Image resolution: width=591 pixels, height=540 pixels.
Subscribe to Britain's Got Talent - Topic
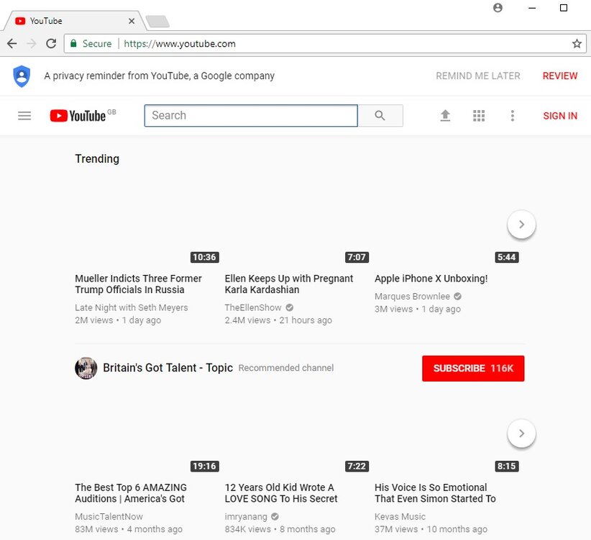point(473,369)
